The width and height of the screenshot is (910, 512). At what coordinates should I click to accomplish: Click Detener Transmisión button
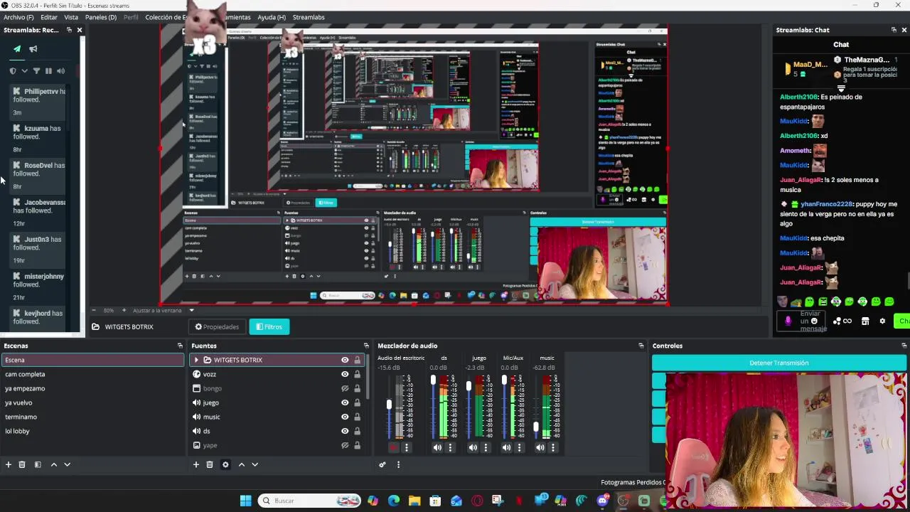point(779,363)
